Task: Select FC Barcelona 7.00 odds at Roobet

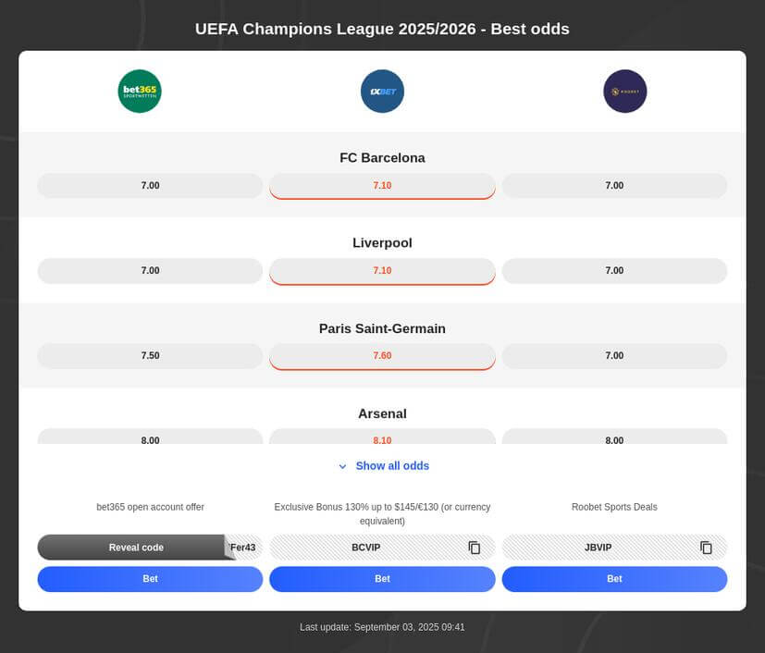Action: pos(614,186)
